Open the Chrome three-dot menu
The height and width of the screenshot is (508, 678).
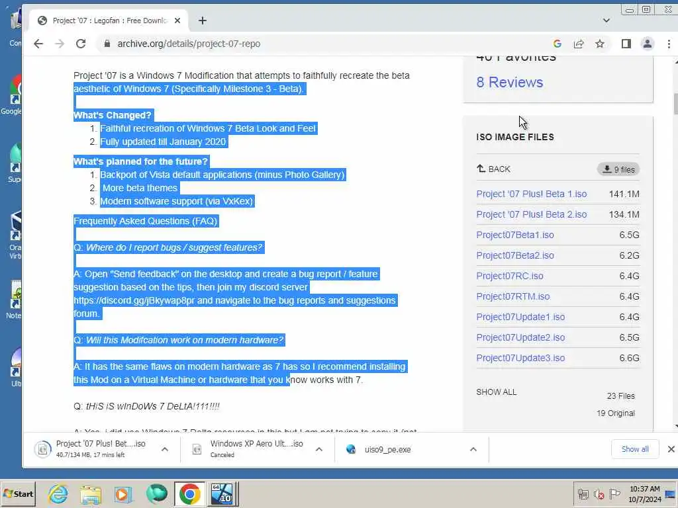coord(669,44)
